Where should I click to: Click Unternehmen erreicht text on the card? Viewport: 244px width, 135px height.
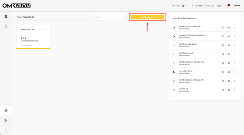[x=29, y=41]
